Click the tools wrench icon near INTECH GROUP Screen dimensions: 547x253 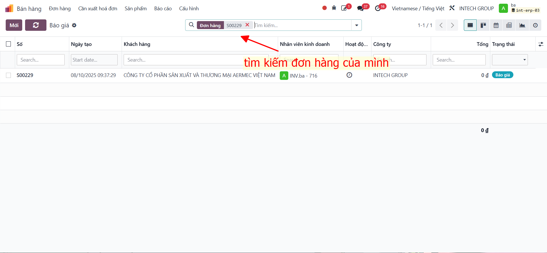[452, 8]
